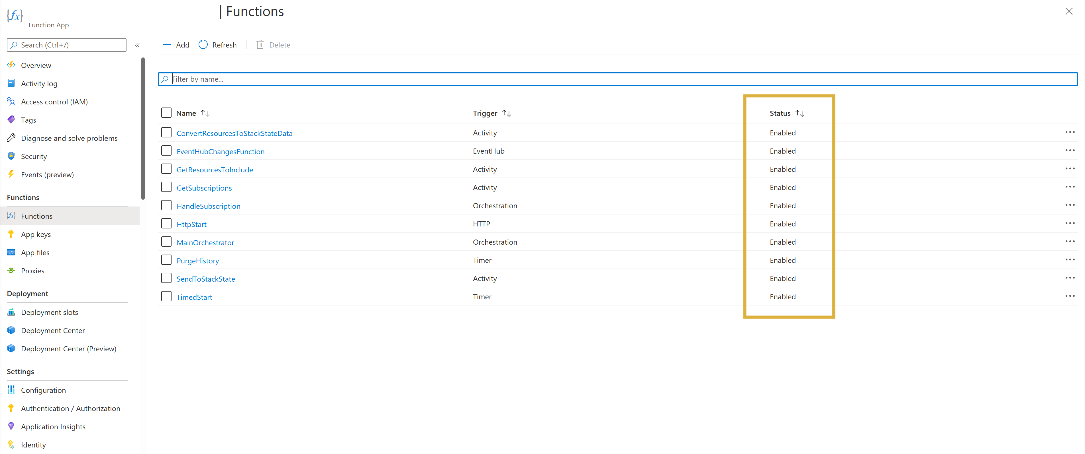1085x454 pixels.
Task: Click the Security shield icon
Action: click(x=11, y=156)
